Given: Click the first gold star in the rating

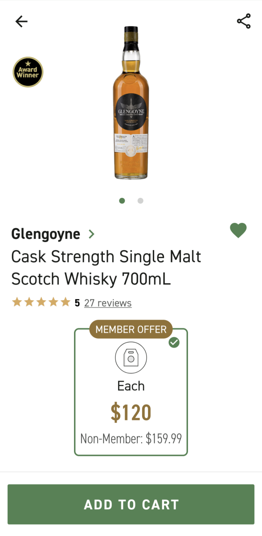Looking at the screenshot, I should pyautogui.click(x=17, y=302).
